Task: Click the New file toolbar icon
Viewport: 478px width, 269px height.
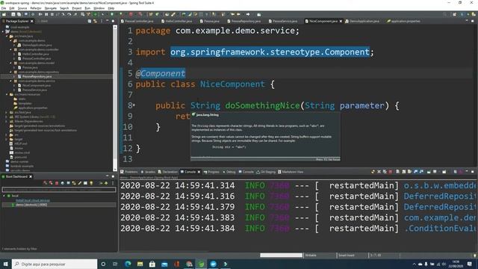Action: (x=4, y=14)
